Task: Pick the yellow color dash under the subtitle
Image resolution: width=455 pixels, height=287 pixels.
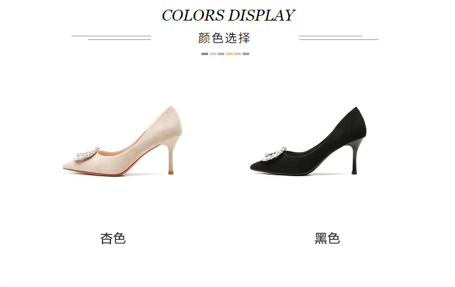Action: pos(229,54)
